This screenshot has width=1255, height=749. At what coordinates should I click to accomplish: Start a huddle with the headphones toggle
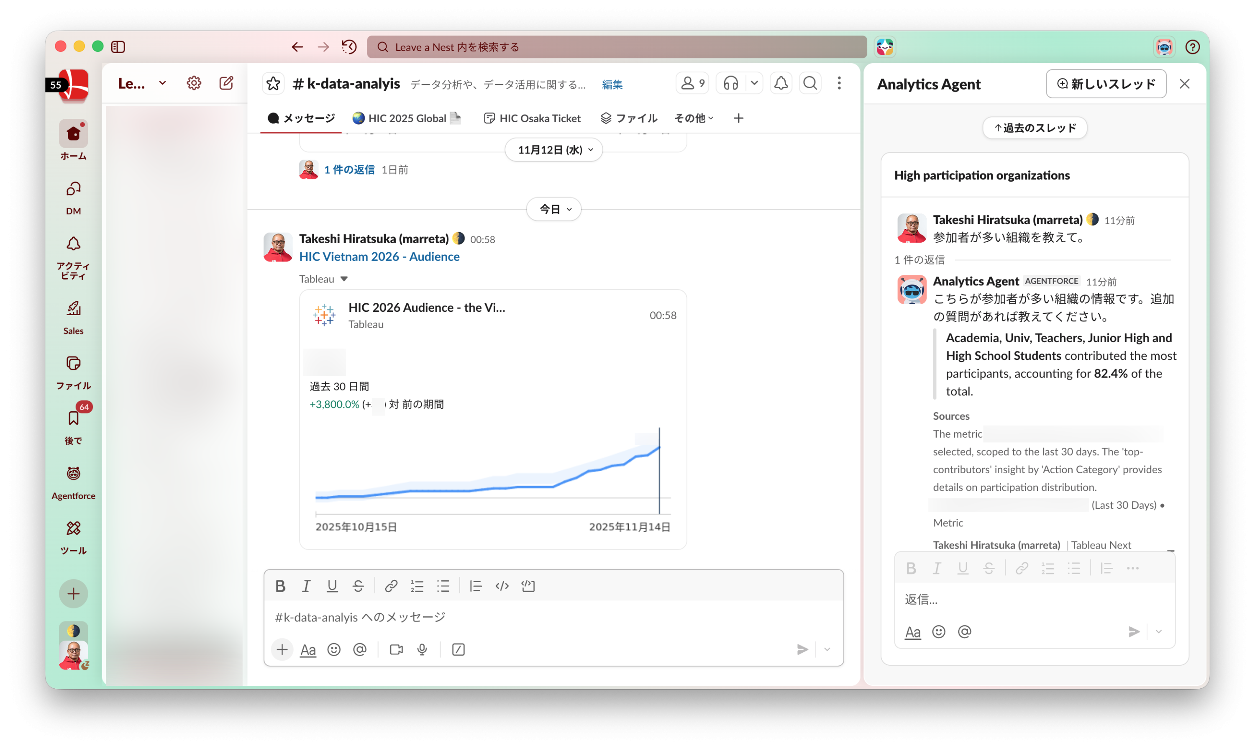(x=730, y=83)
